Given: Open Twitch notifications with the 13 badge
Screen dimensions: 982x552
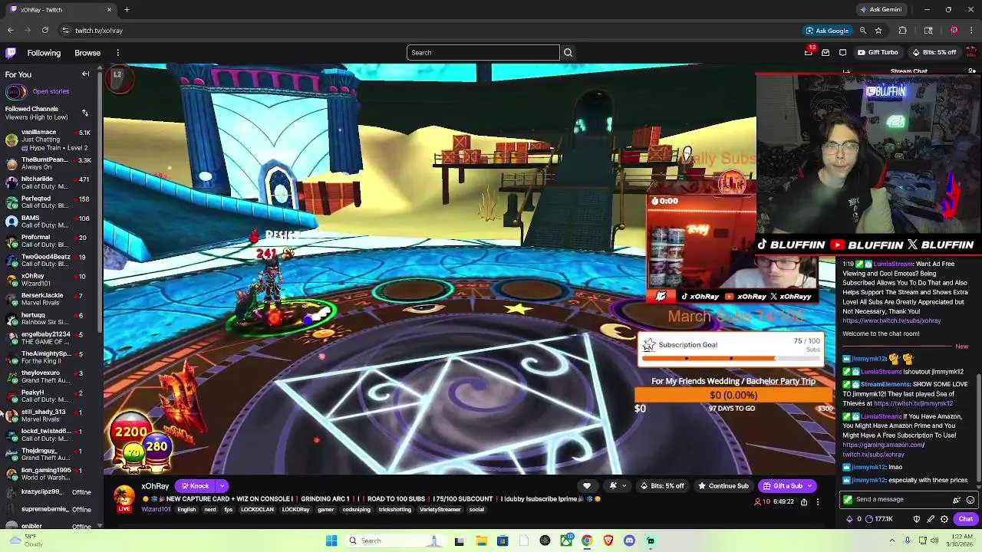Looking at the screenshot, I should (809, 52).
